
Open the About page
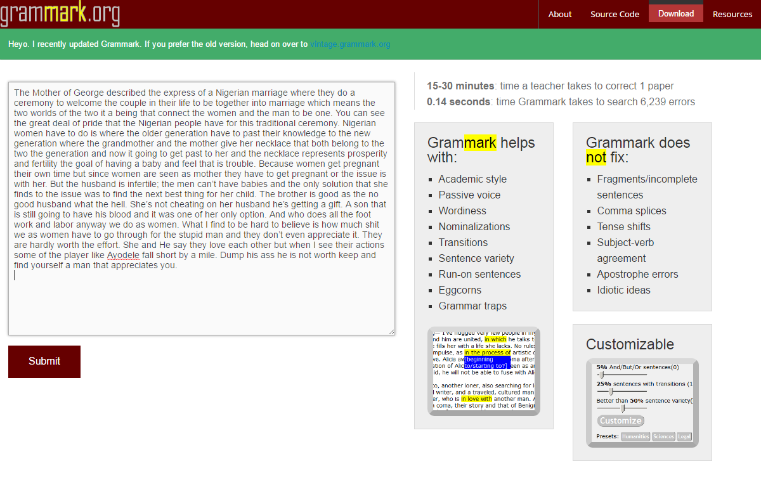coord(560,14)
